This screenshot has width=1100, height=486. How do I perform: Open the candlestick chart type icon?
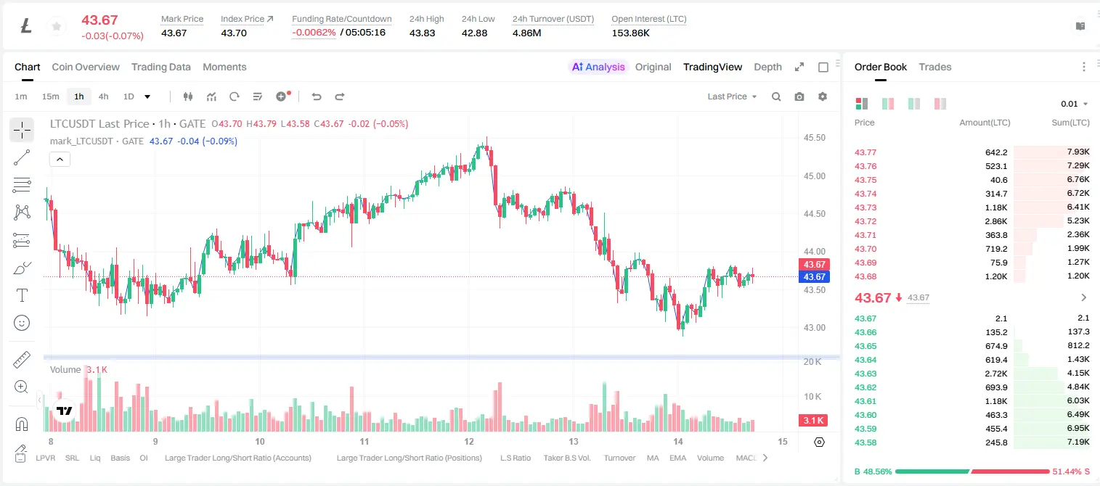188,96
